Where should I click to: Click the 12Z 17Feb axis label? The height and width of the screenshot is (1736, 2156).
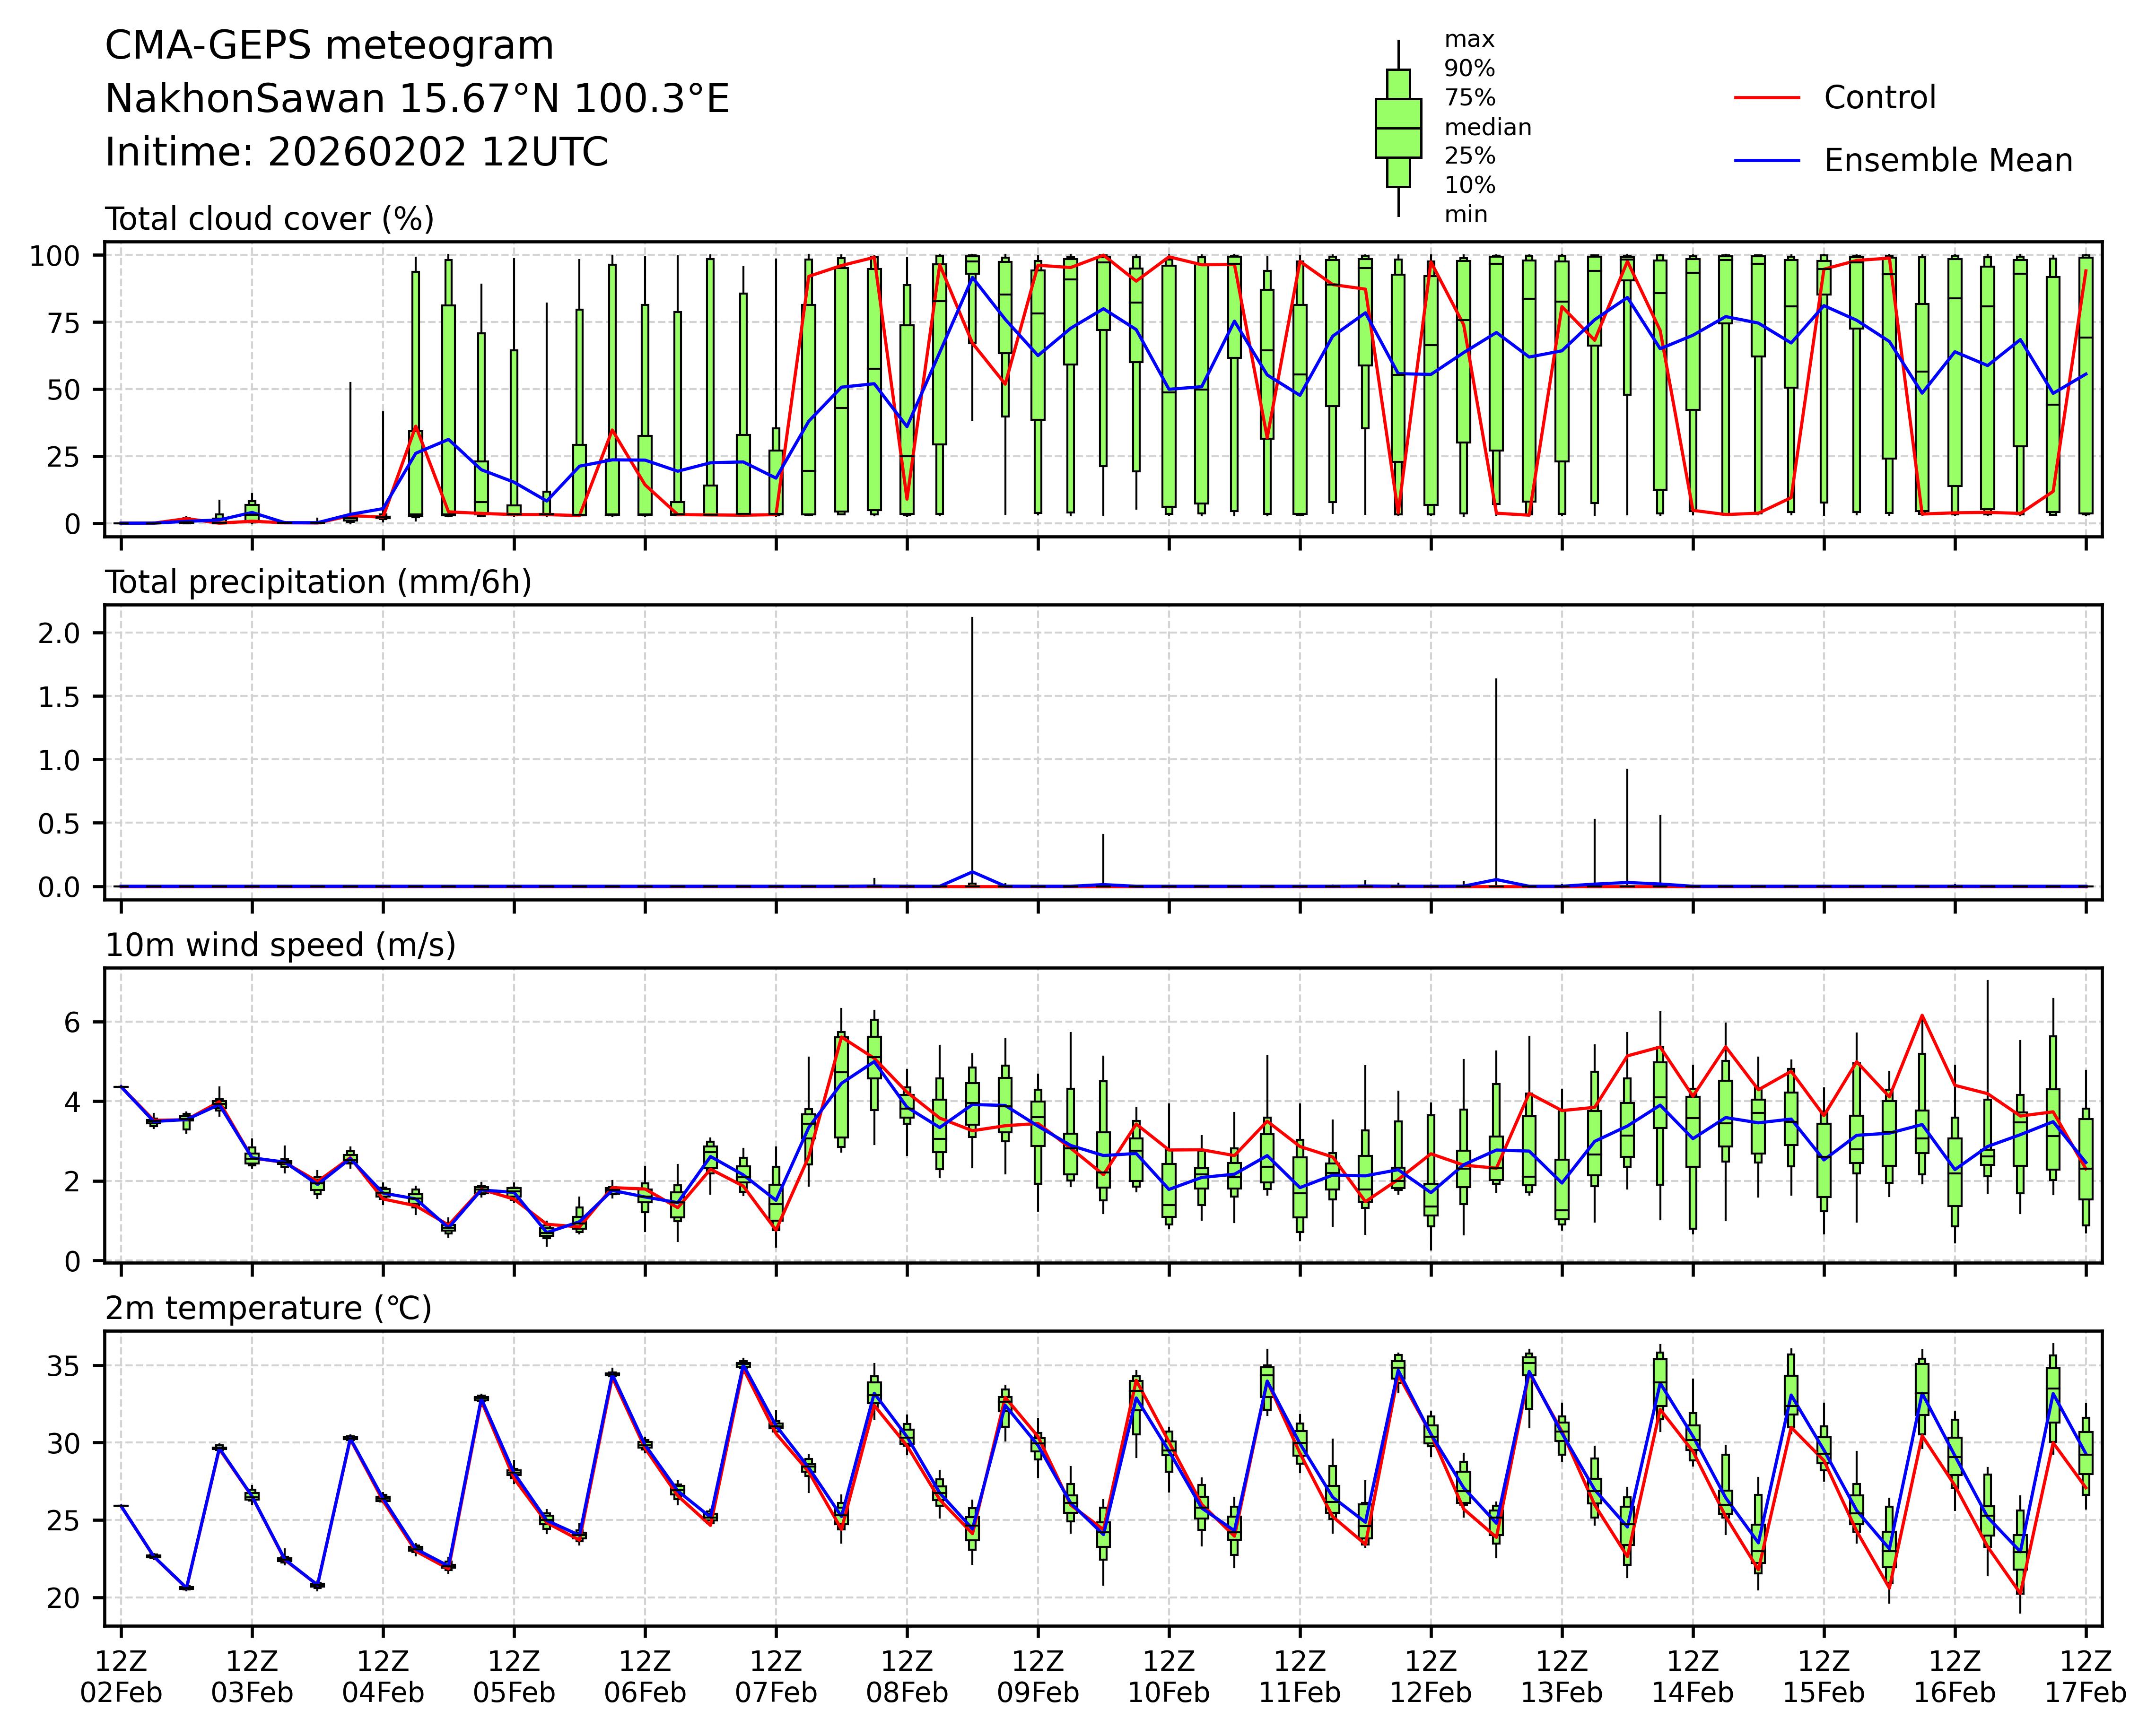pos(2085,1677)
